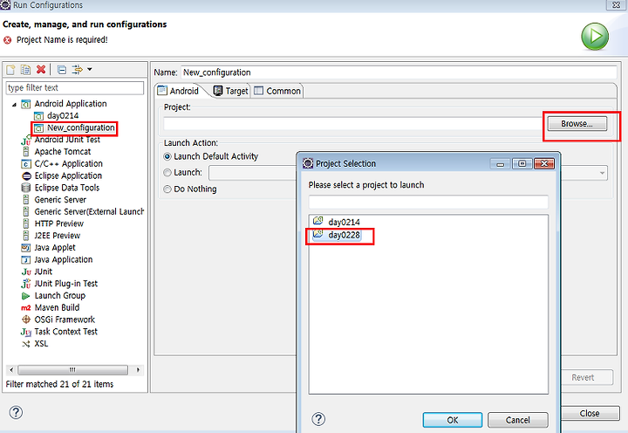Click the Collapse All toolbar icon
Viewport: 628px width, 433px height.
[x=62, y=70]
